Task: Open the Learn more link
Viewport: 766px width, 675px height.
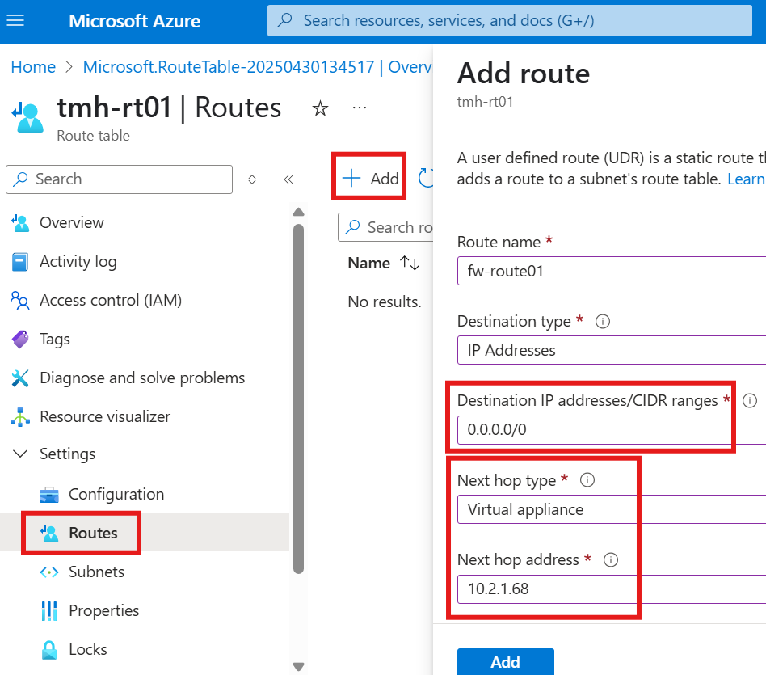Action: [746, 179]
